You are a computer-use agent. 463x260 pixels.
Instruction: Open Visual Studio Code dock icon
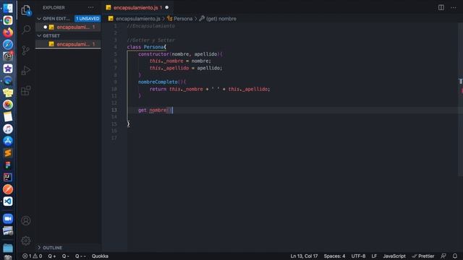tap(8, 201)
